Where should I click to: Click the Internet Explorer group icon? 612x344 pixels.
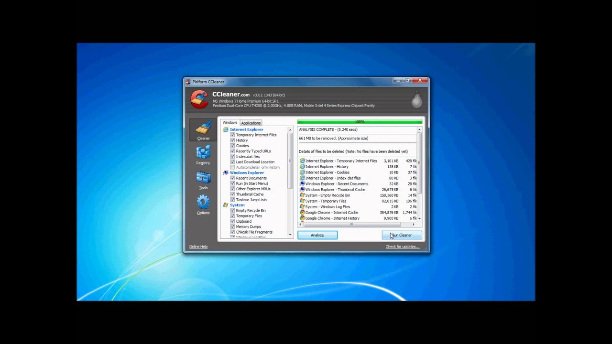(226, 129)
